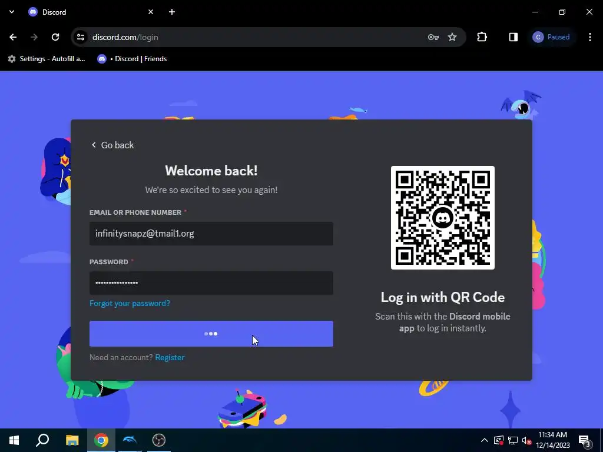The height and width of the screenshot is (452, 603).
Task: Click the security warning tray icon
Action: tap(499, 440)
